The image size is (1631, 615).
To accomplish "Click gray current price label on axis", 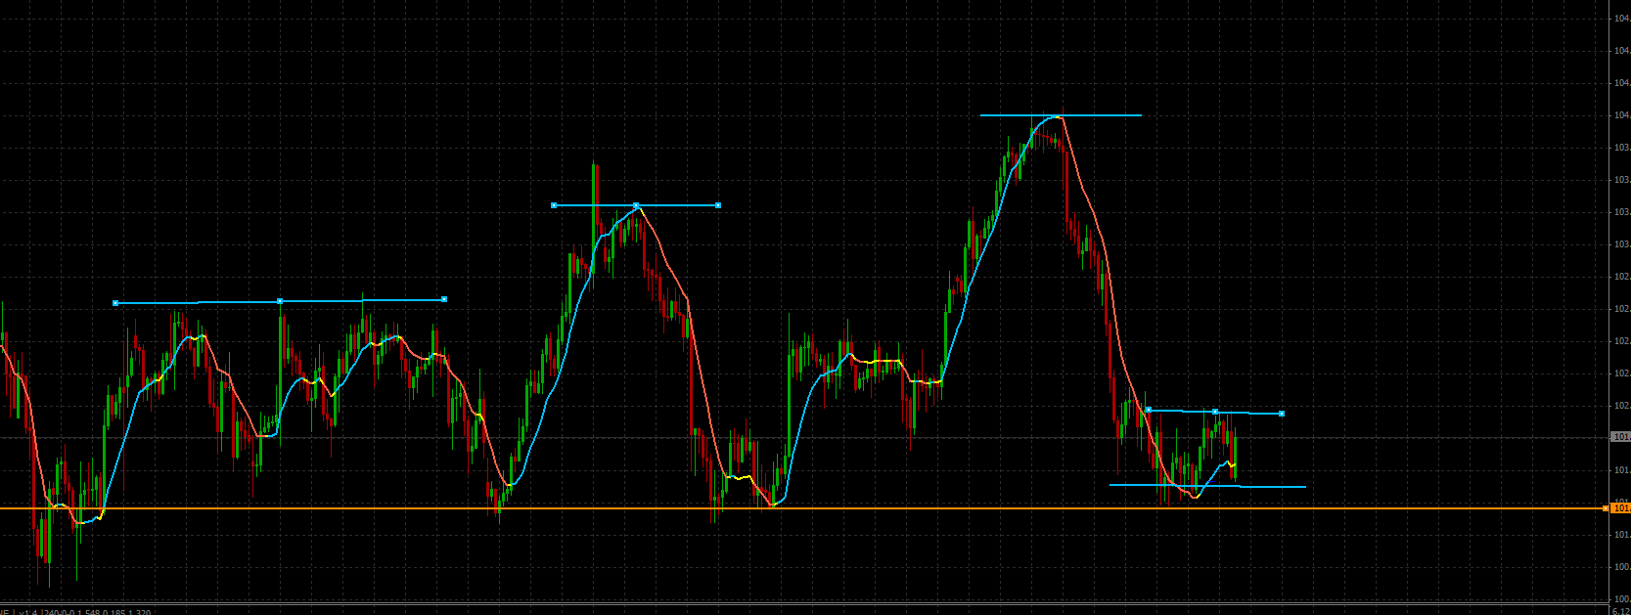I will pyautogui.click(x=1620, y=437).
